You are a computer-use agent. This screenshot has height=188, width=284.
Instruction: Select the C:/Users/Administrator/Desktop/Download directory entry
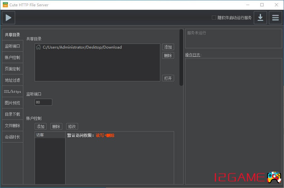97,47
